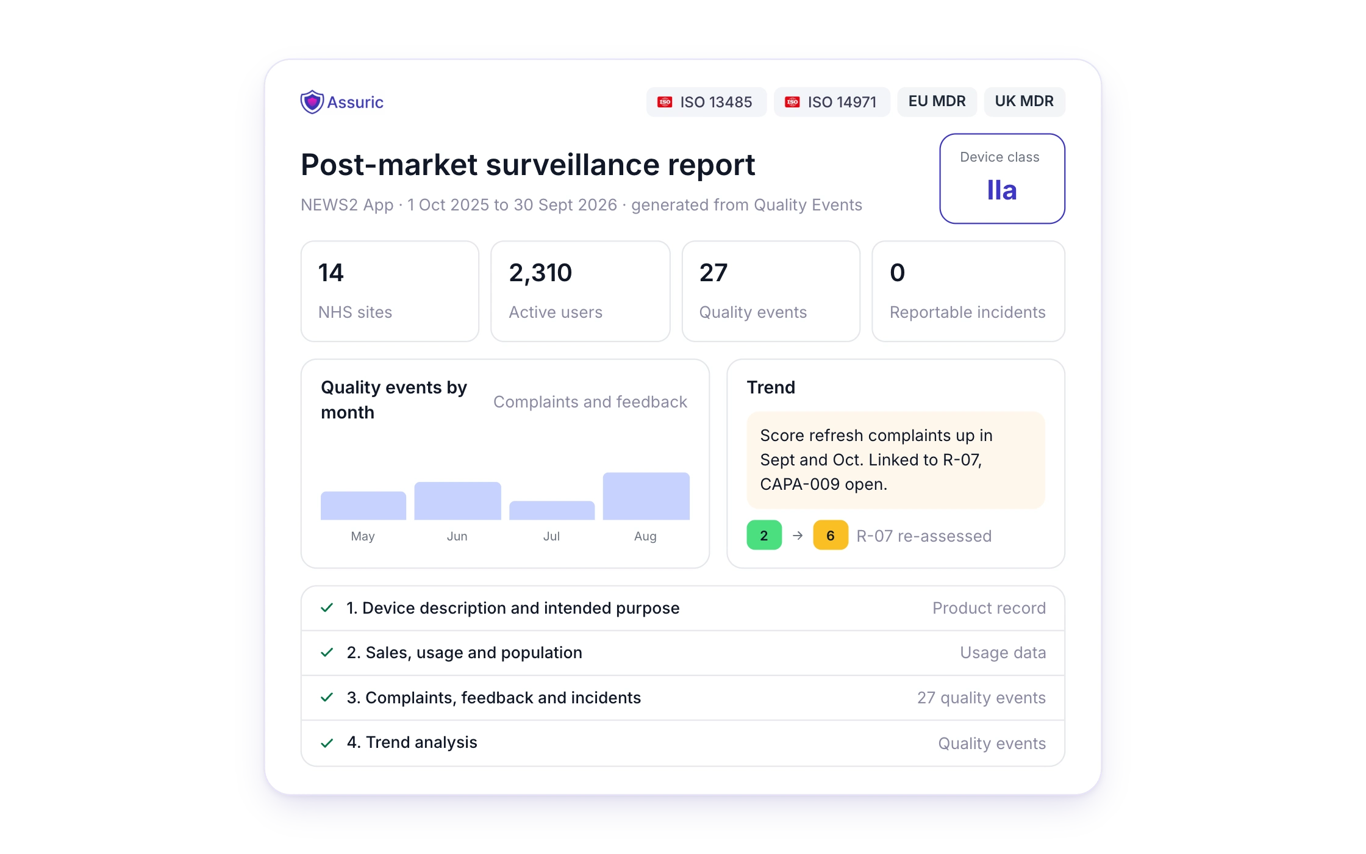Click the 'Product record' source label
The width and height of the screenshot is (1366, 854).
(x=989, y=608)
